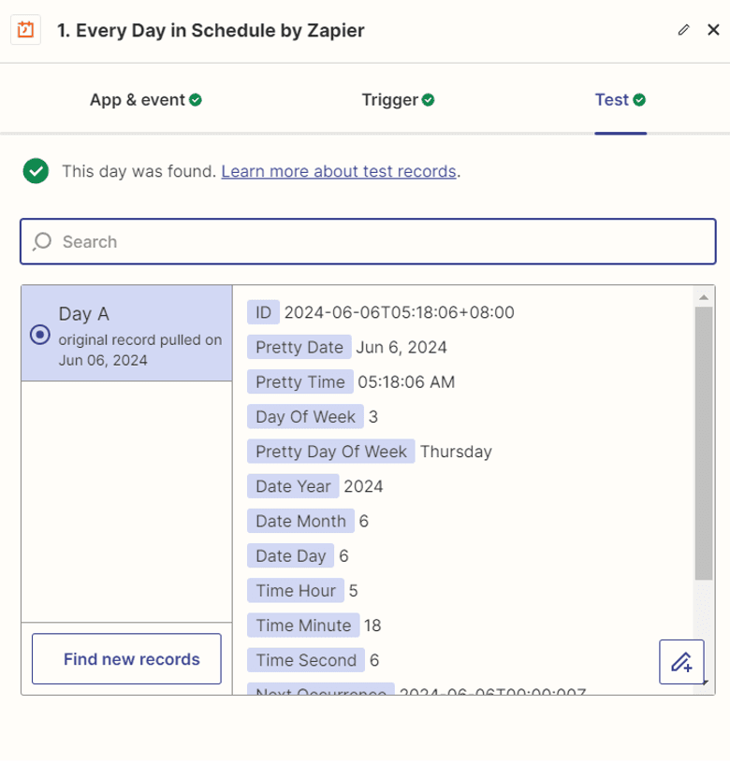The height and width of the screenshot is (762, 730).
Task: Click the record data scrollbar thumb
Action: [704, 443]
